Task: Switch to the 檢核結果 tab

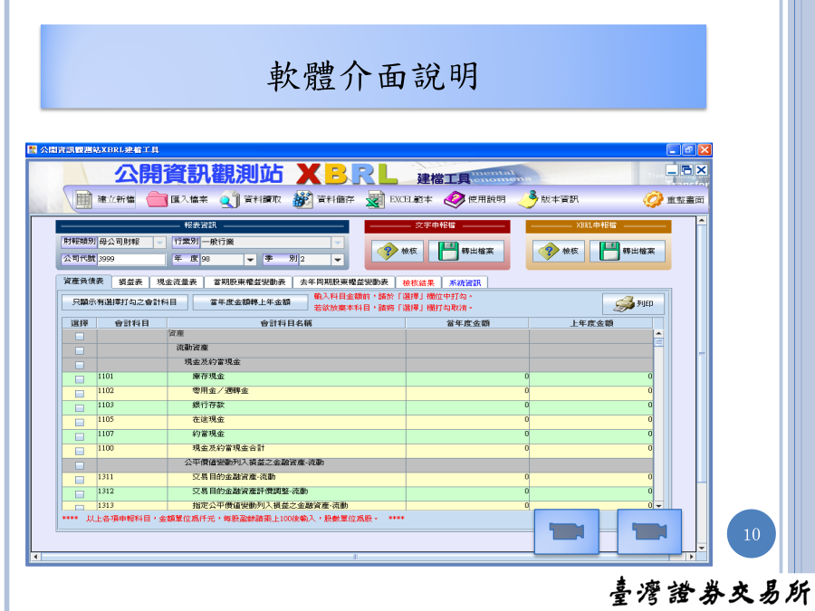Action: [418, 282]
